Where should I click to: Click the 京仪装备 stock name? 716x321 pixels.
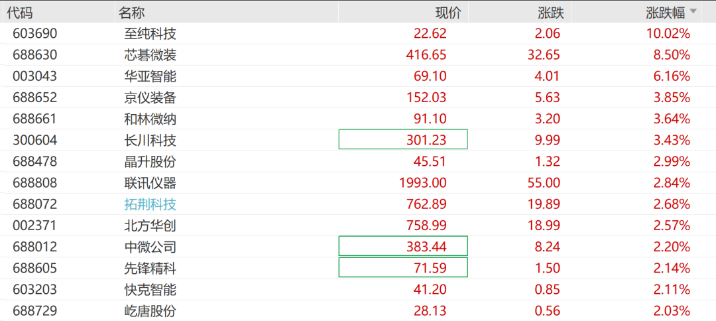(150, 97)
